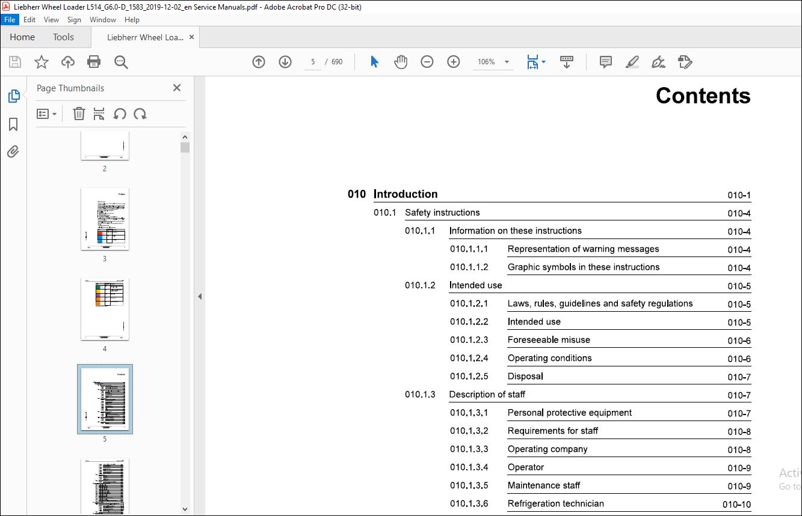This screenshot has width=802, height=516.
Task: Click Disposal contents entry
Action: click(525, 376)
